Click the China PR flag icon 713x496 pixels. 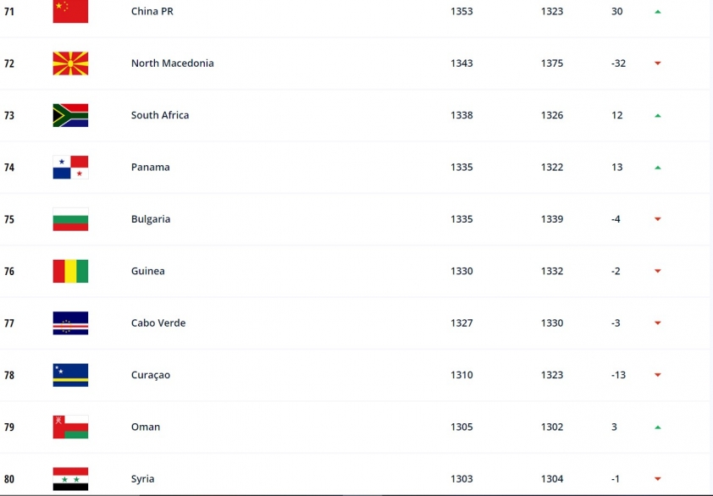coord(70,11)
